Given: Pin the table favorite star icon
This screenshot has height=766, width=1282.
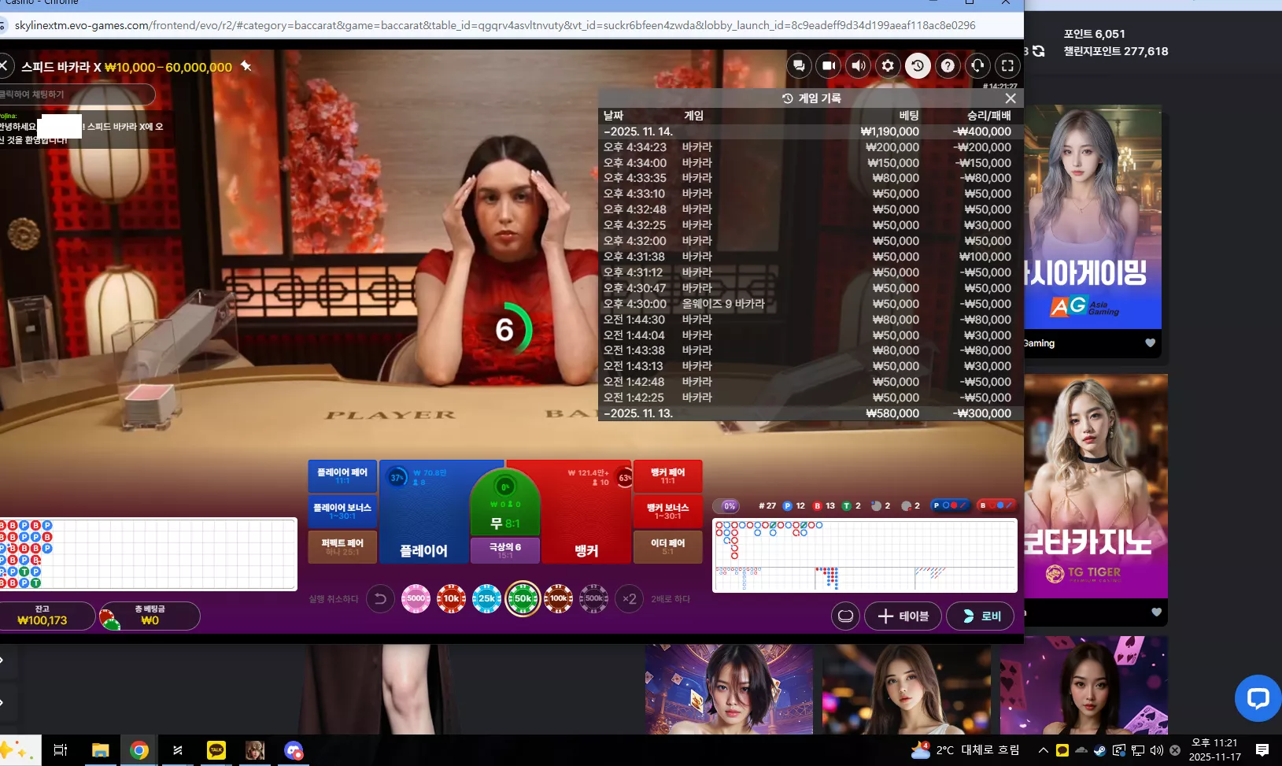Looking at the screenshot, I should click(246, 66).
